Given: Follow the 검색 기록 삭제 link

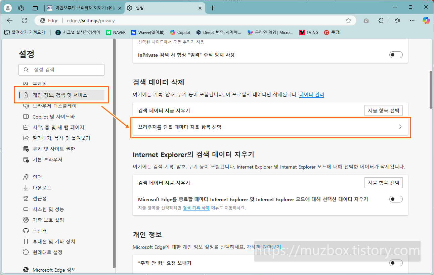Looking at the screenshot, I should 196,208.
